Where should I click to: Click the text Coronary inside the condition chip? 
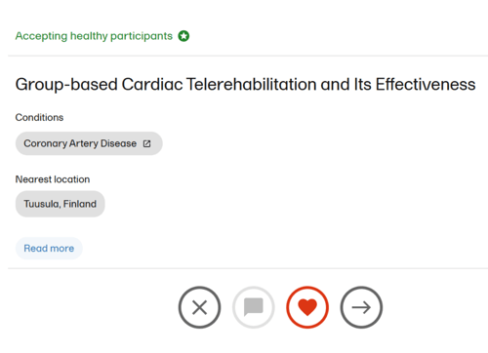coord(45,143)
